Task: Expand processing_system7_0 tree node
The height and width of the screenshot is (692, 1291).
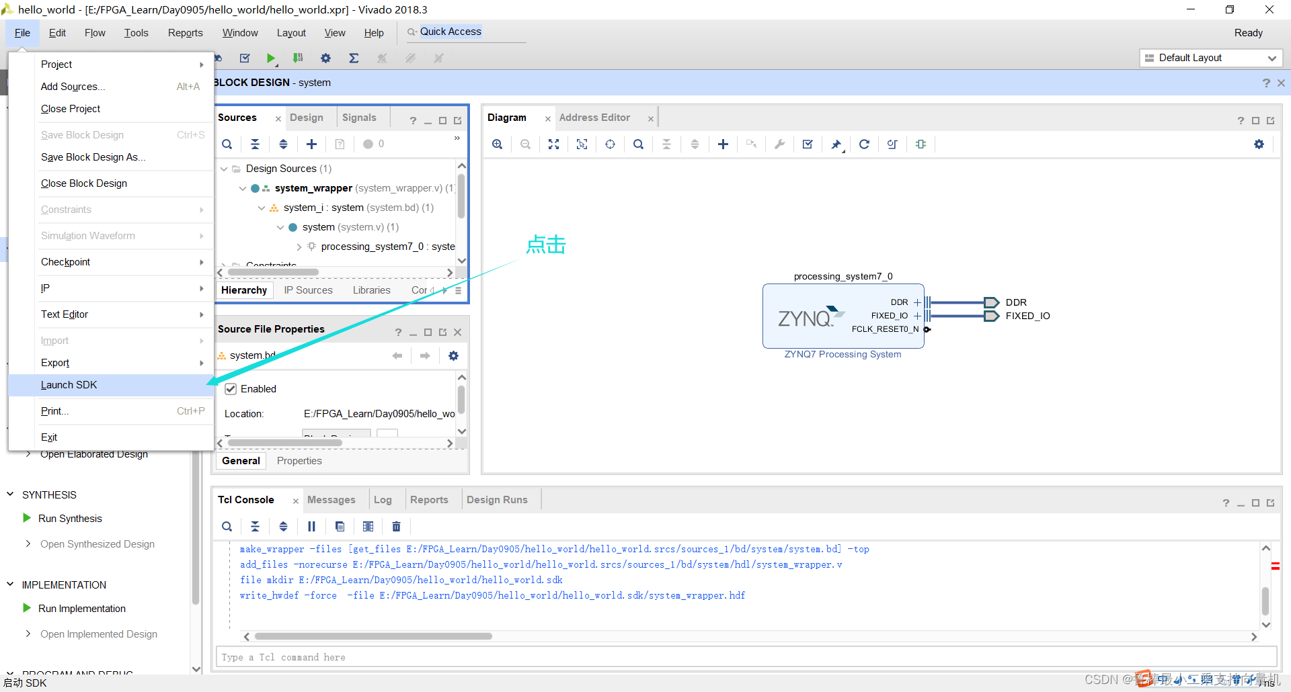Action: 299,247
